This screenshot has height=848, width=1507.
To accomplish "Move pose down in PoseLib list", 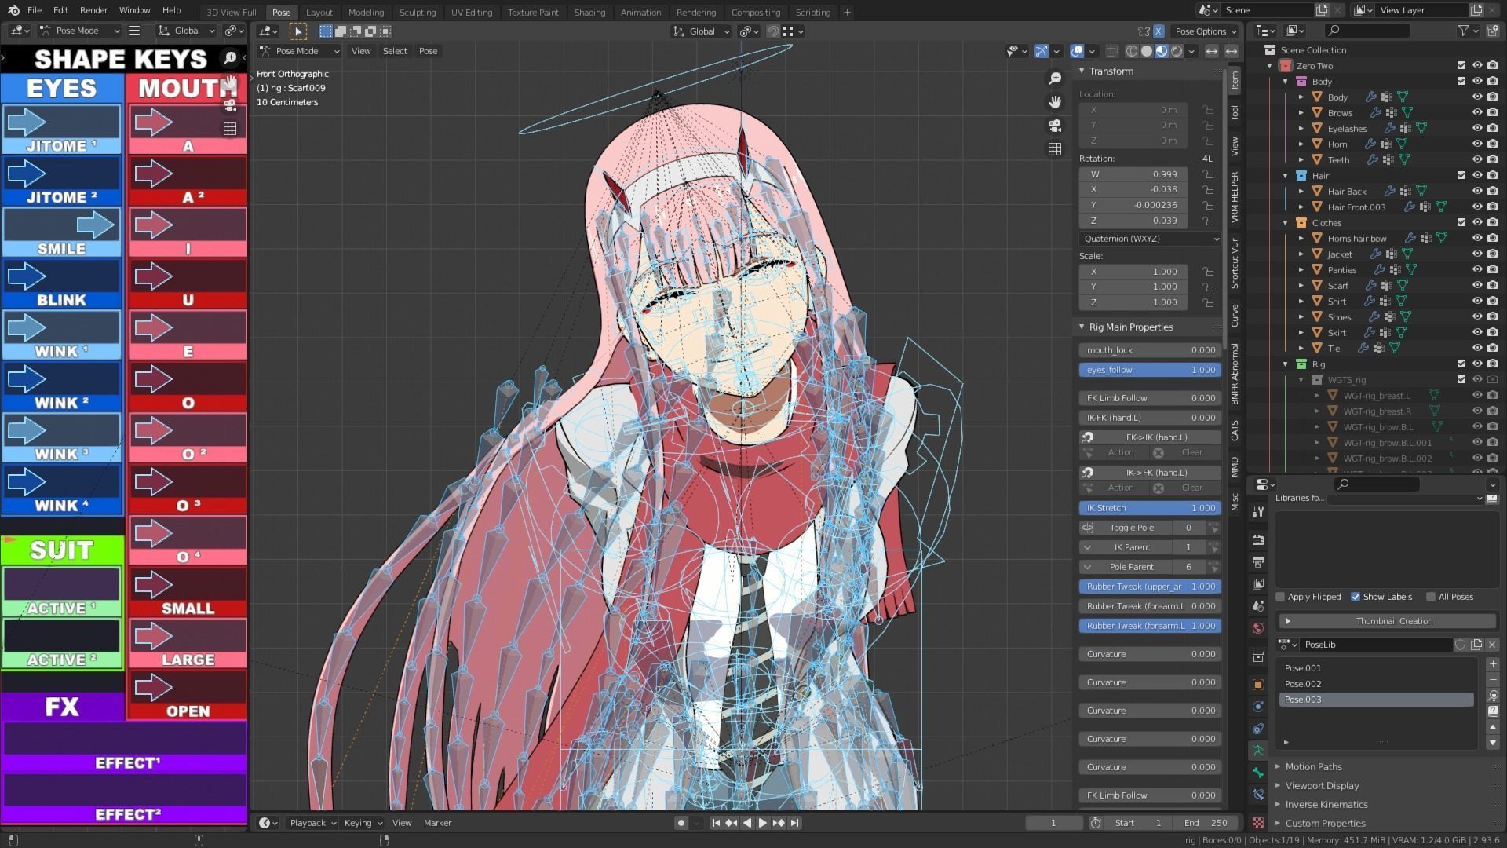I will coord(1493,742).
